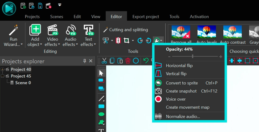Pin the Projects explorer panel
The height and width of the screenshot is (132, 259).
pyautogui.click(x=84, y=61)
